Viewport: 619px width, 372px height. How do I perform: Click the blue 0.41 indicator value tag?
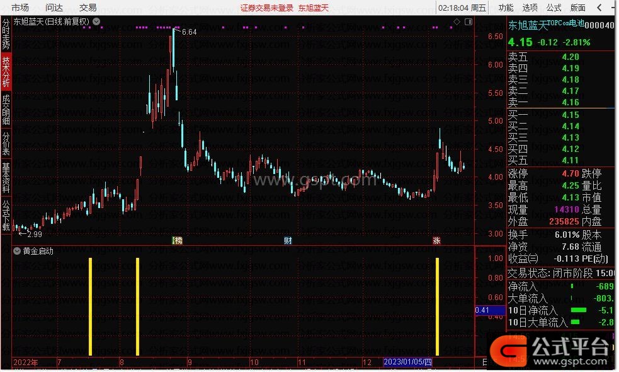click(490, 310)
